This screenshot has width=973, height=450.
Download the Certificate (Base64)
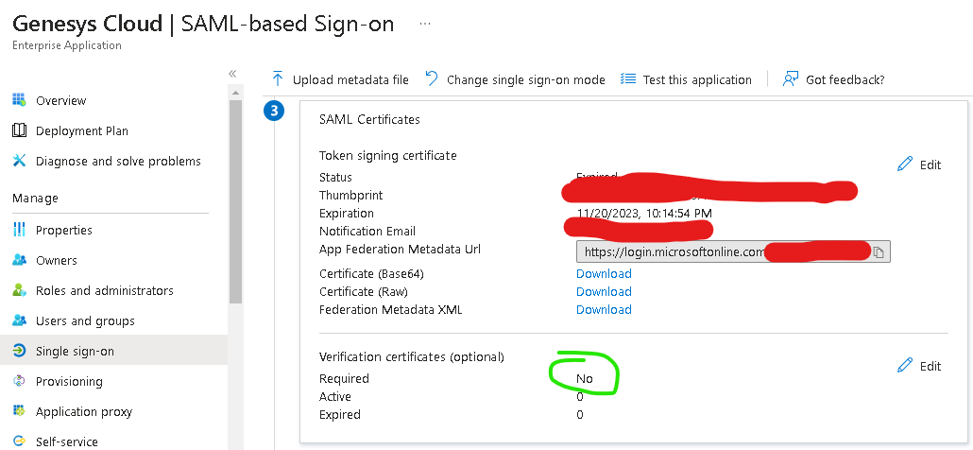pyautogui.click(x=604, y=273)
